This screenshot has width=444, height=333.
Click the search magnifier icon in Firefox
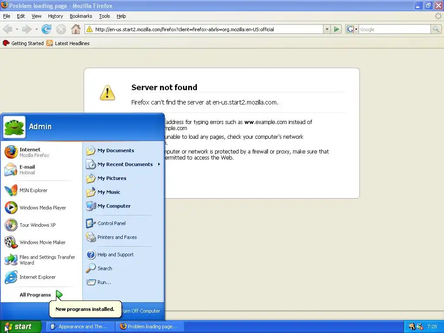[x=436, y=29]
